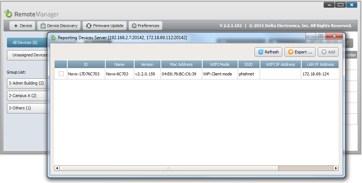Sort by the WIFI Mode column header
This screenshot has height=183, width=362.
pos(220,64)
